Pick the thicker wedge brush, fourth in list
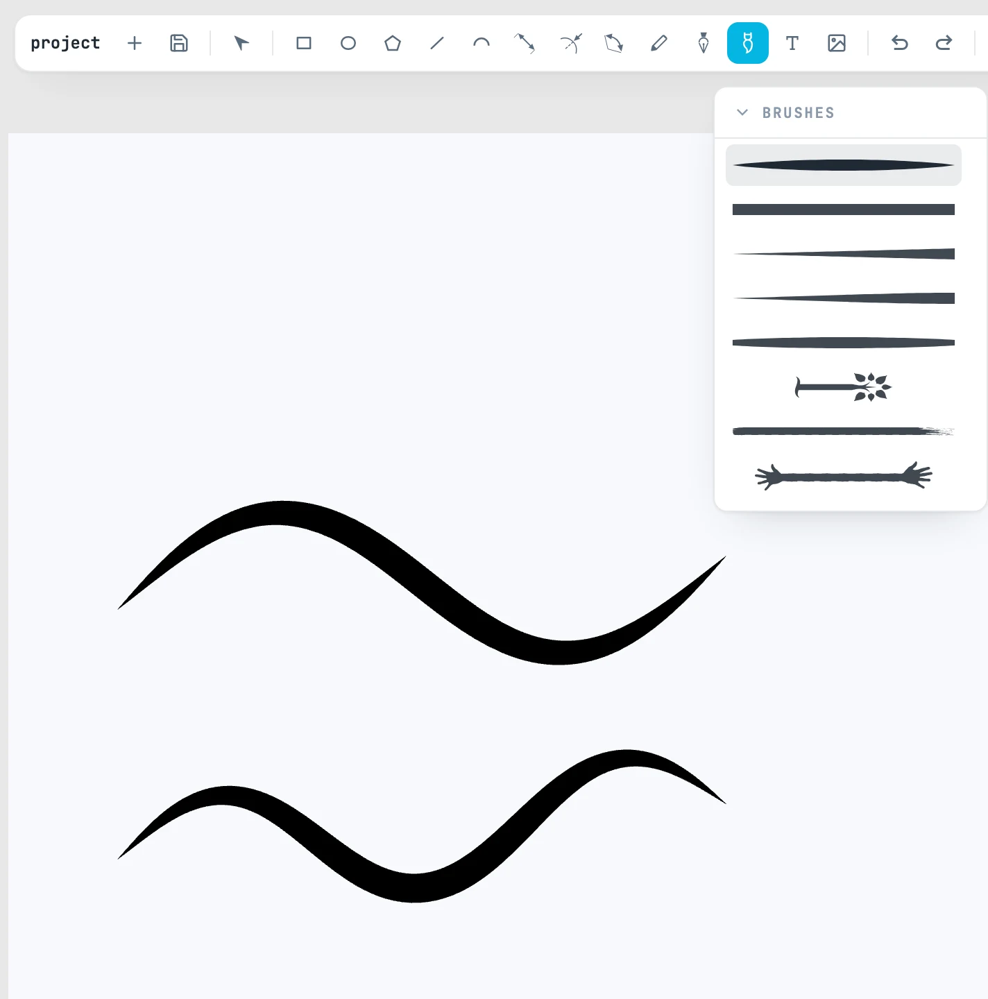Screen dimensions: 988x999 tap(844, 298)
